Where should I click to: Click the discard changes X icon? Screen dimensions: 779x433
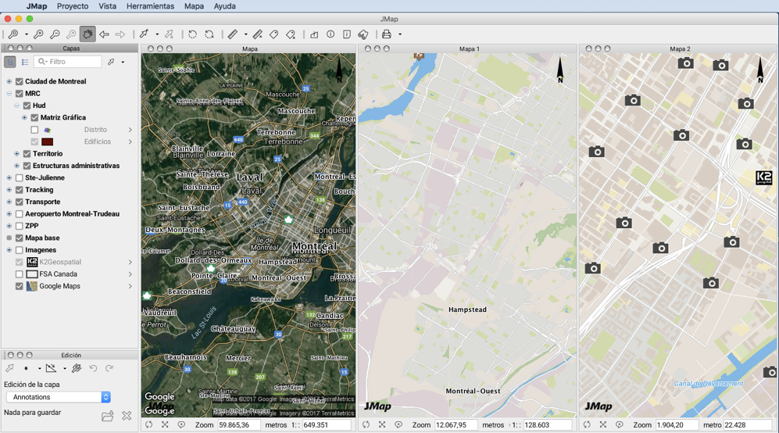pos(127,416)
